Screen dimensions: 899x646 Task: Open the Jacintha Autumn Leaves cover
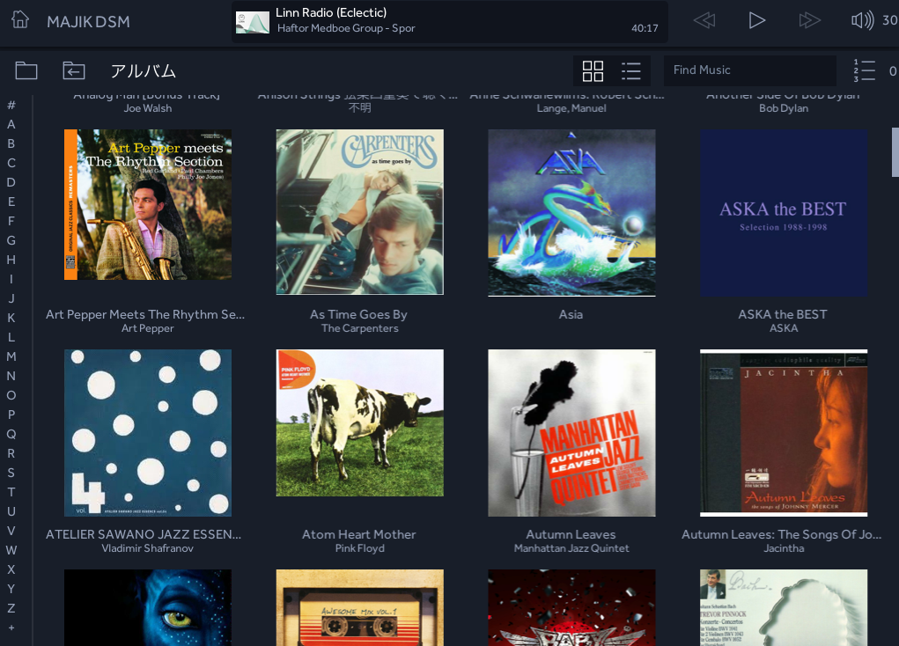[784, 433]
